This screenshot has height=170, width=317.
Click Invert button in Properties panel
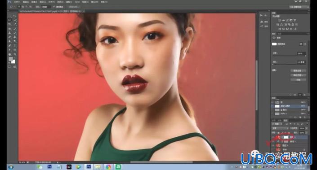coord(298,80)
